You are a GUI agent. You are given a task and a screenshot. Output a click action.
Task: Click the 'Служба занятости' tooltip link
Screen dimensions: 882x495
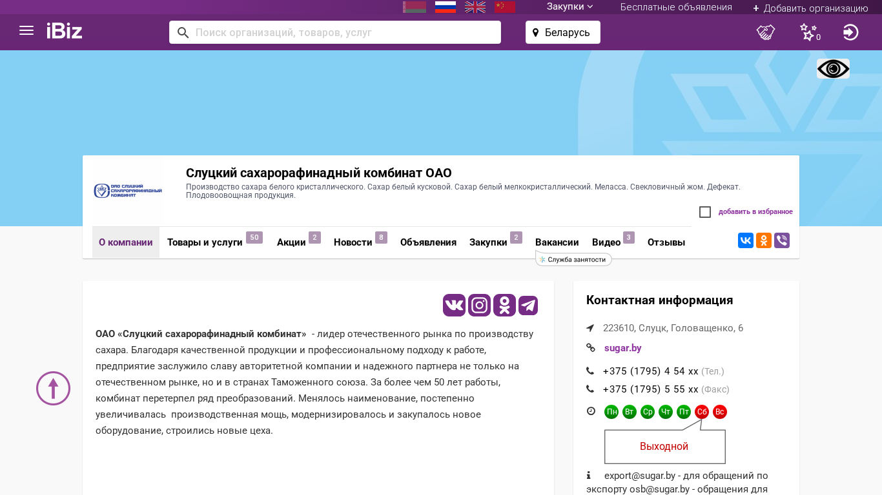coord(574,260)
